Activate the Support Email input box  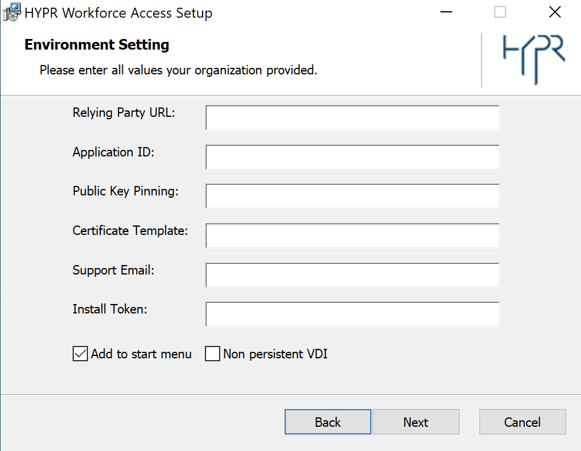point(352,275)
